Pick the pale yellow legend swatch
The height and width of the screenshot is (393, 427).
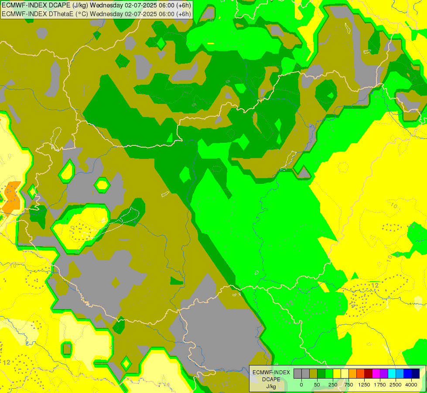click(345, 374)
